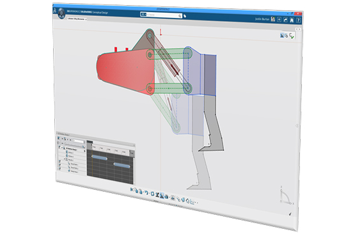Click the tag icon next to search
This screenshot has height=234, width=355.
pos(185,16)
